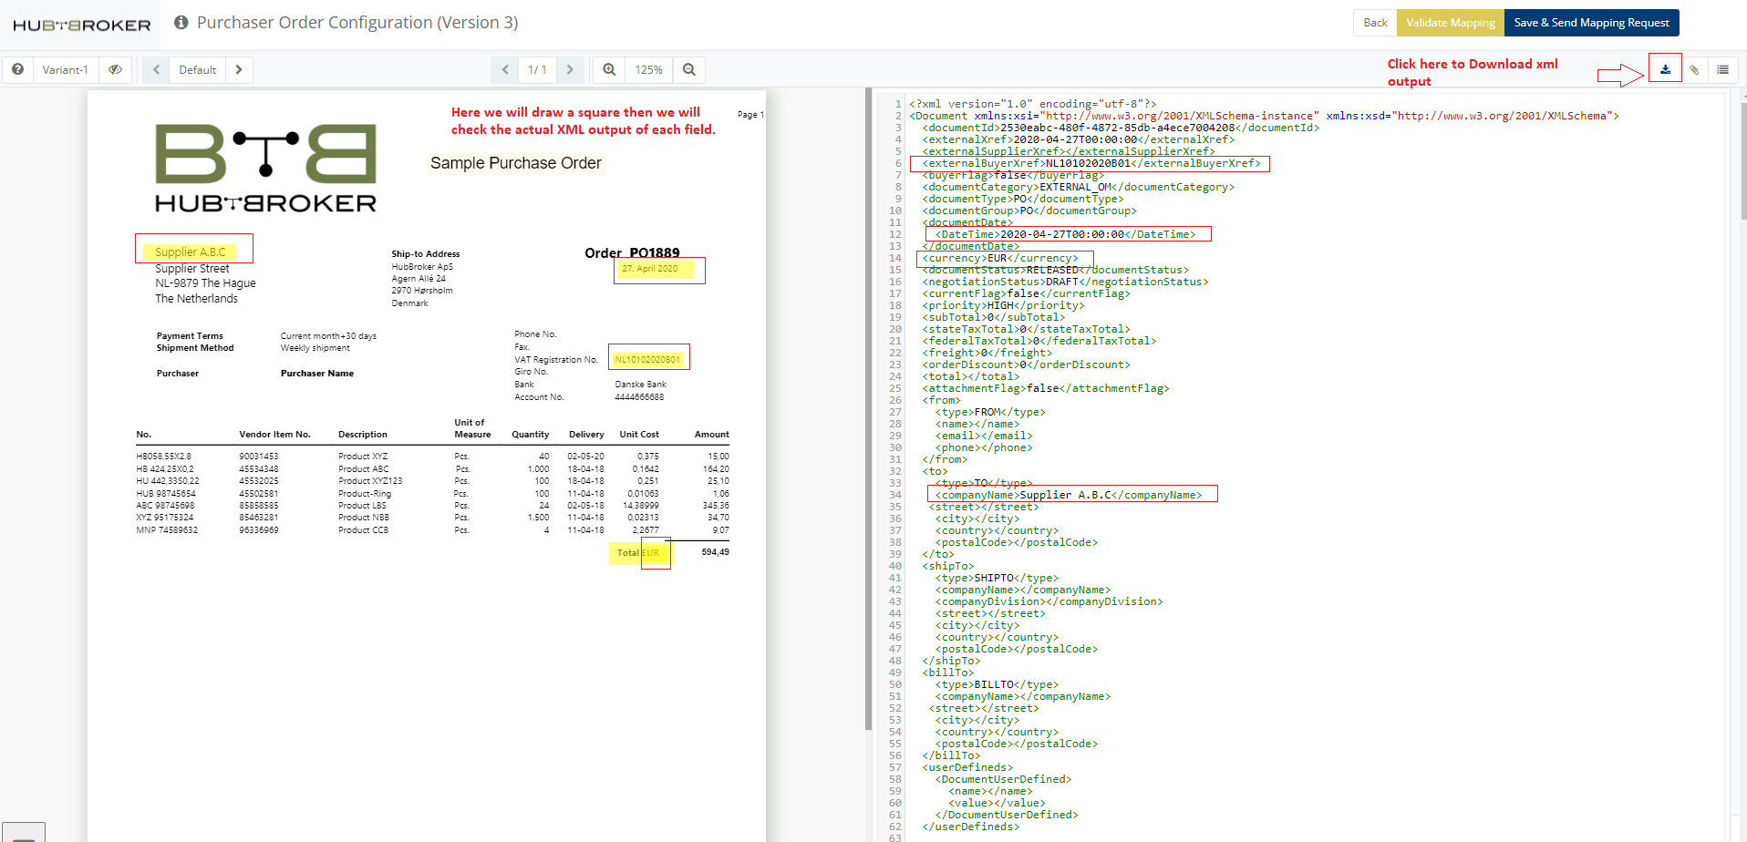
Task: Download the XML output
Action: pos(1665,69)
